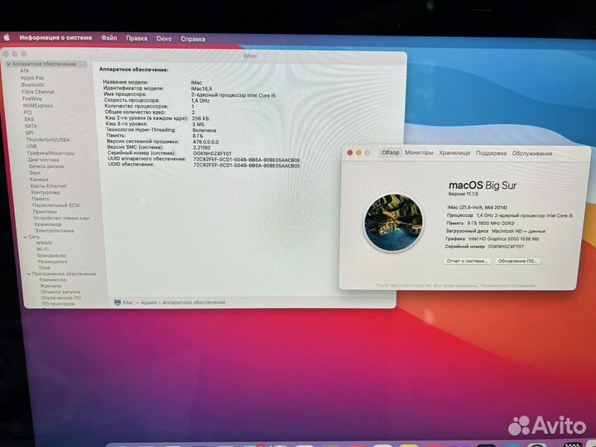
Task: Select SPI in the sidebar
Action: pyautogui.click(x=29, y=132)
